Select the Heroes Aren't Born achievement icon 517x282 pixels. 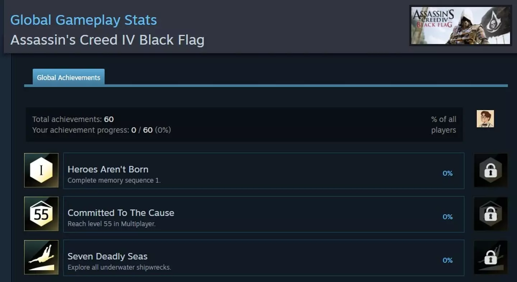[x=41, y=170]
